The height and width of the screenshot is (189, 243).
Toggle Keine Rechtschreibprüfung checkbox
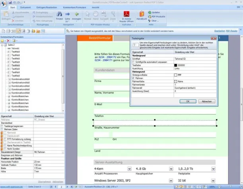[5, 146]
